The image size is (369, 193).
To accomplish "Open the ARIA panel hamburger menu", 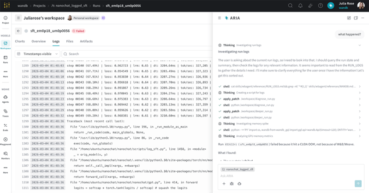I will [220, 18].
